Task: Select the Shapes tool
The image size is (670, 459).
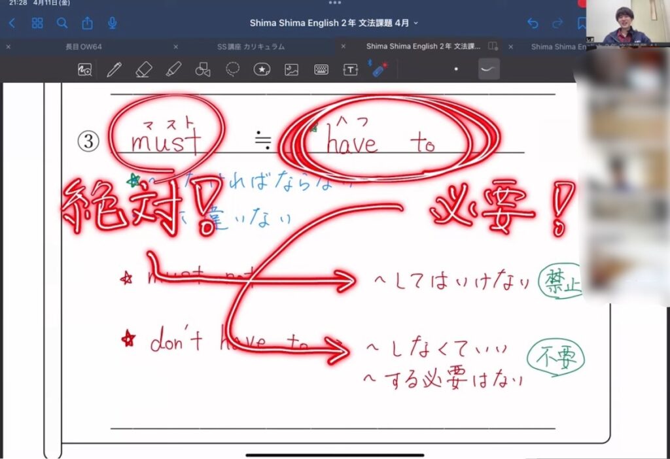Action: 203,69
